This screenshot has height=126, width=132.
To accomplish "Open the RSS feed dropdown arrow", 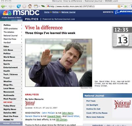I will pyautogui.click(x=122, y=6).
